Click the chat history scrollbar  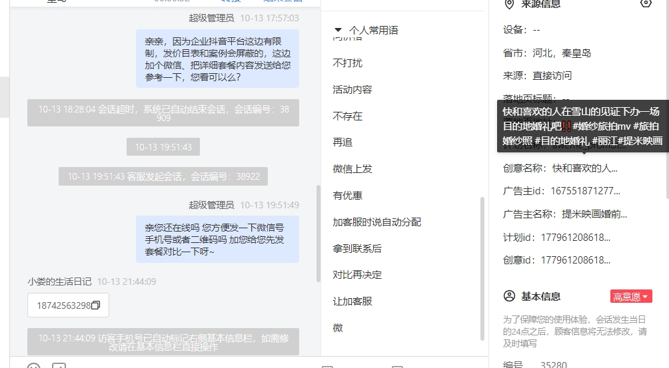click(318, 234)
